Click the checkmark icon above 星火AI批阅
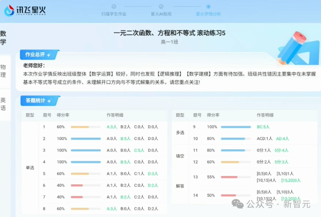This screenshot has width=321, height=217. tap(161, 7)
